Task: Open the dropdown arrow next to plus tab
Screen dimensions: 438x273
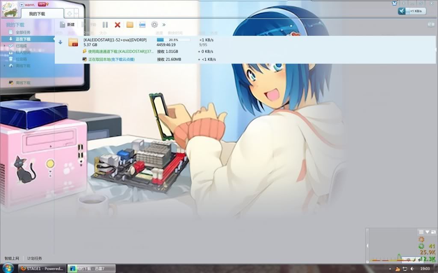Action: pyautogui.click(x=76, y=14)
